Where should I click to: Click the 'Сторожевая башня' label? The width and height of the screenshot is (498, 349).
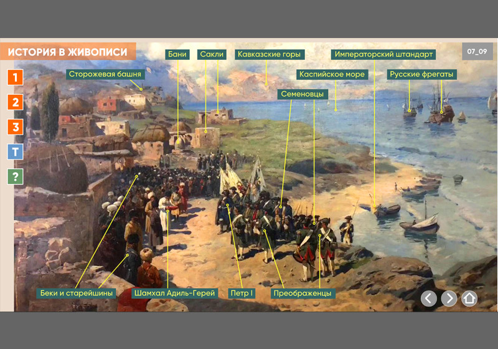click(x=105, y=74)
